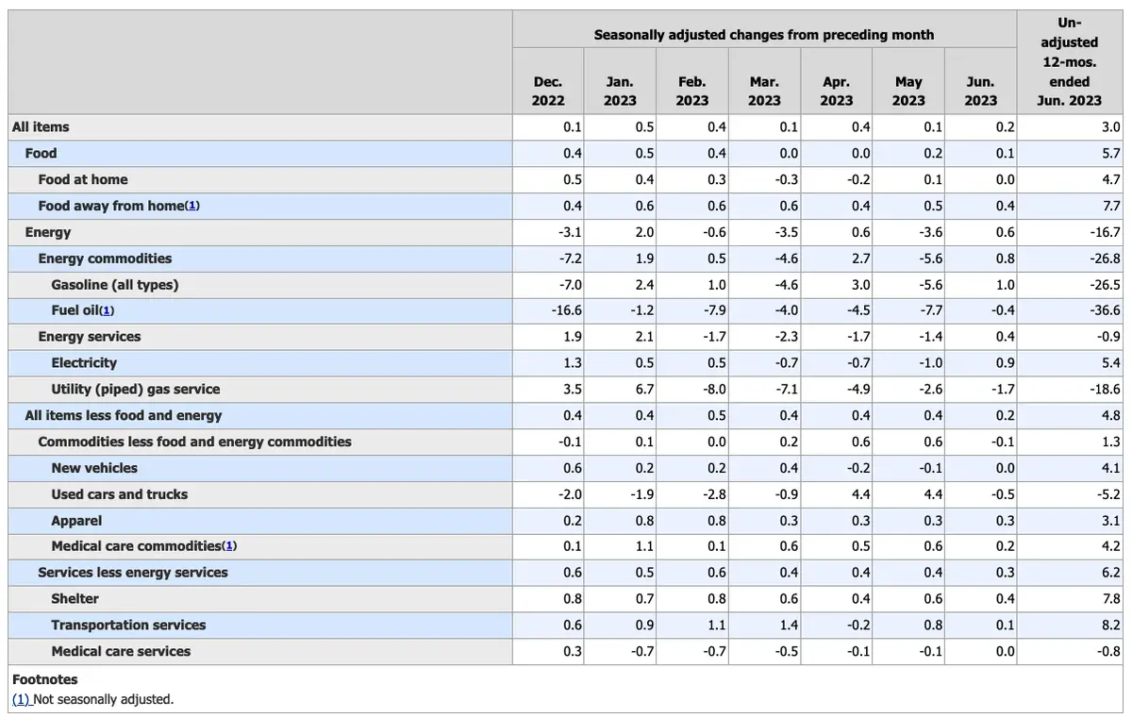Screen dimensions: 1132x718
Task: Click the Shelter row label
Action: click(75, 598)
